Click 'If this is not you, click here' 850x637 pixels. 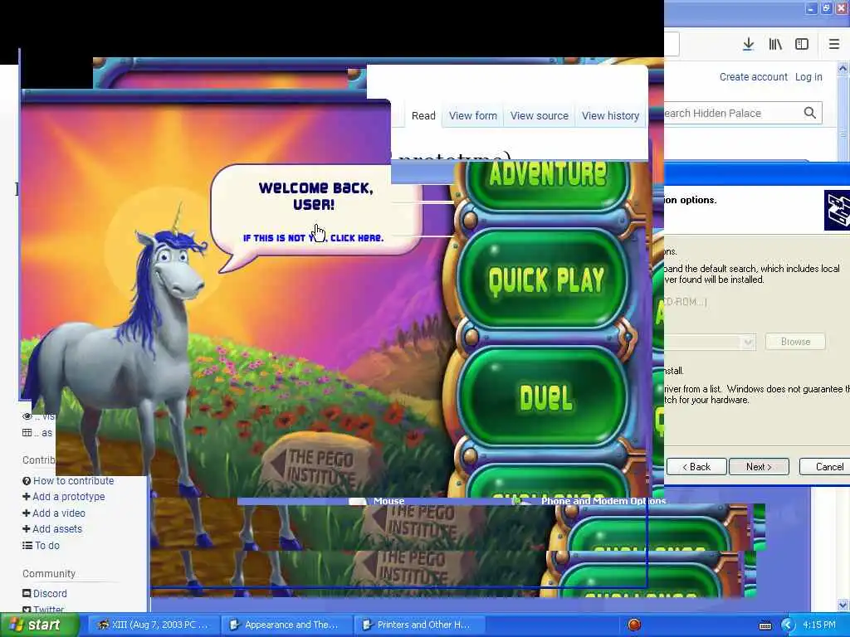[x=313, y=238]
